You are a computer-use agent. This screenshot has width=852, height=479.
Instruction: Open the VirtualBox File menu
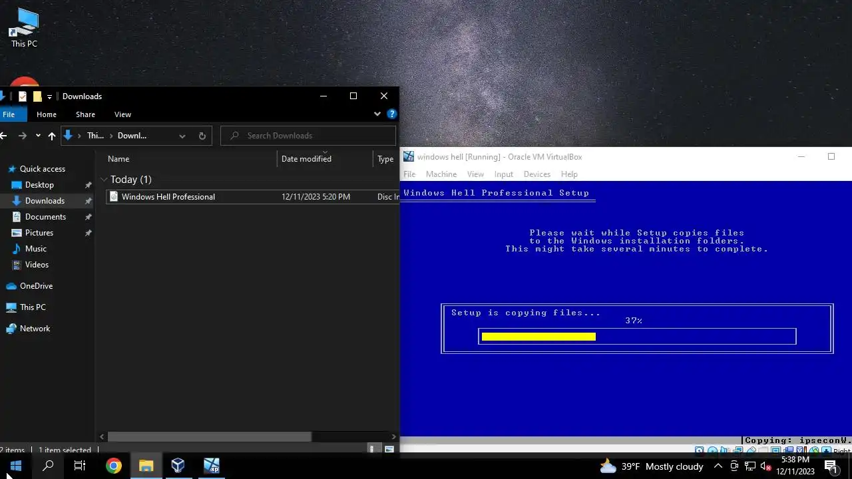coord(409,174)
